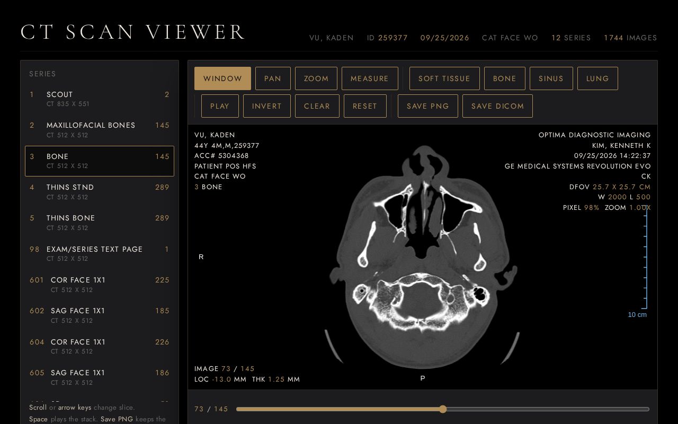The image size is (678, 424).
Task: Reset the viewer view
Action: click(365, 106)
